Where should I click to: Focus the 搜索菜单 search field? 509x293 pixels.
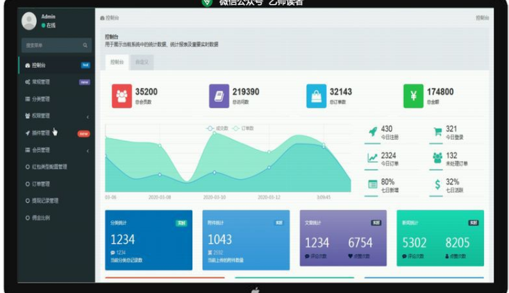(56, 45)
